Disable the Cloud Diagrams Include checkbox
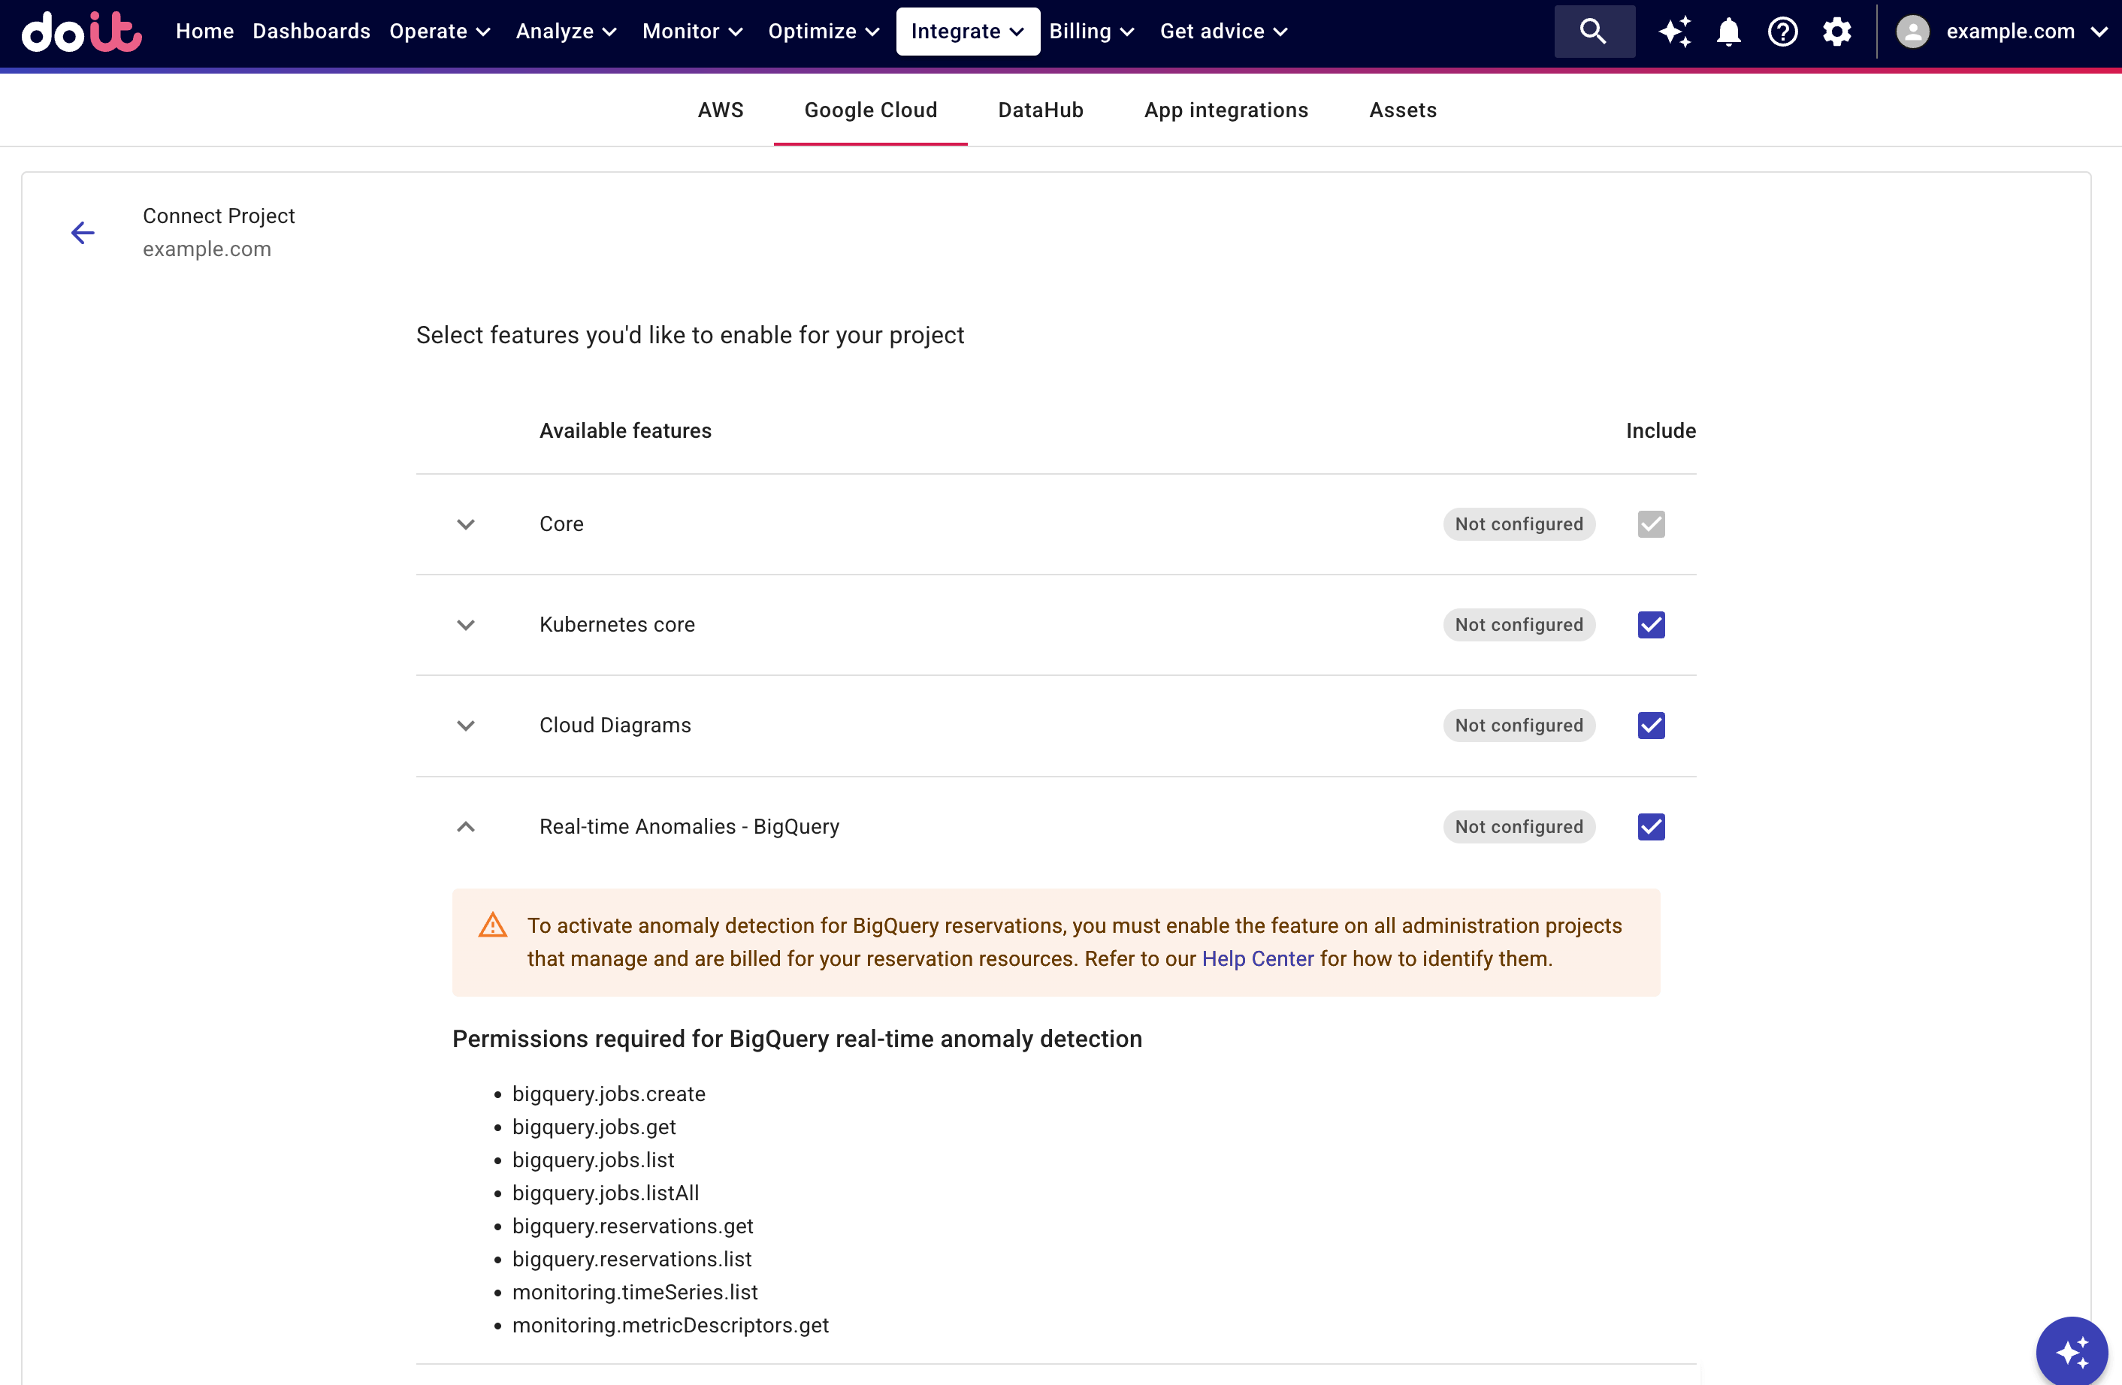The width and height of the screenshot is (2122, 1385). click(1650, 725)
